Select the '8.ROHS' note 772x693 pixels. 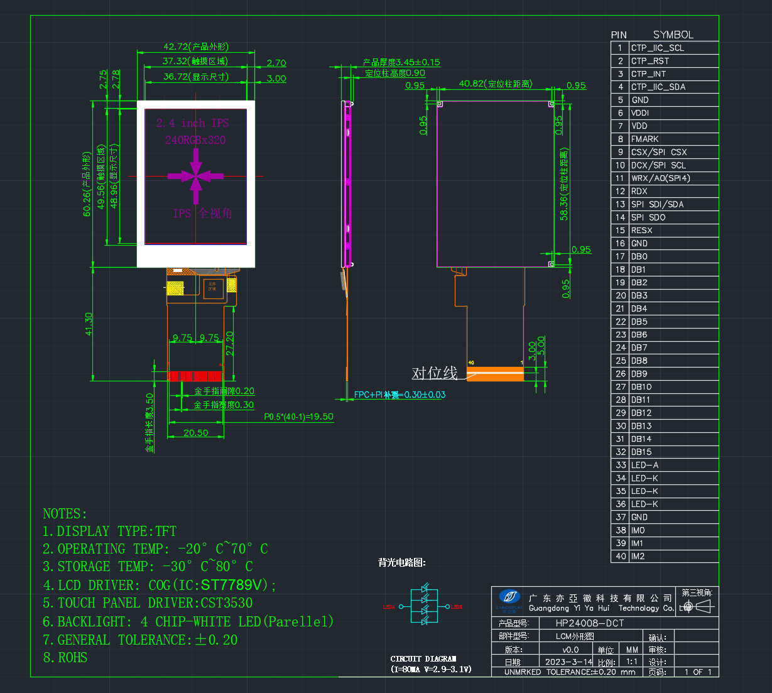(x=65, y=658)
